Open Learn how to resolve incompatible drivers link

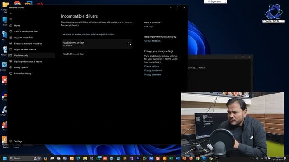pyautogui.click(x=88, y=34)
